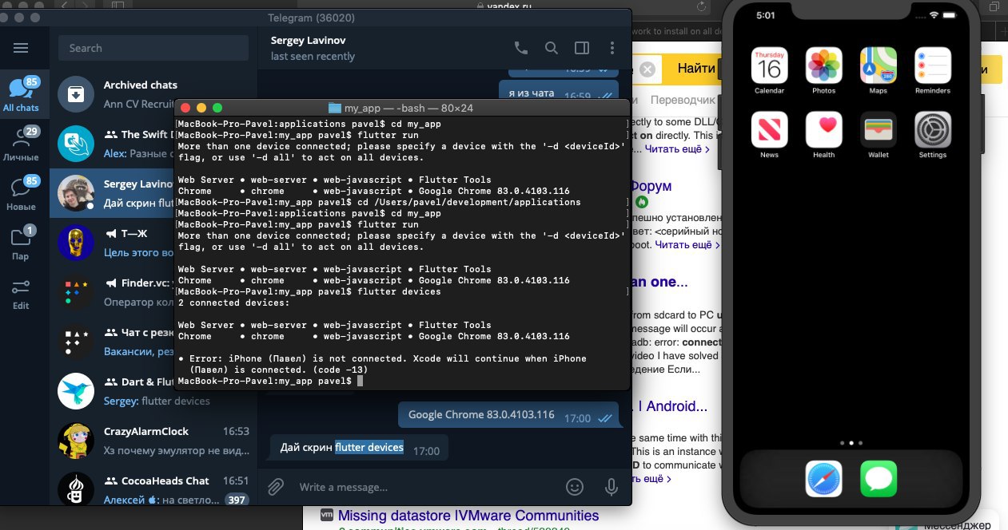The height and width of the screenshot is (530, 1008).
Task: Open the Т—Ж channel chat
Action: pos(112,243)
